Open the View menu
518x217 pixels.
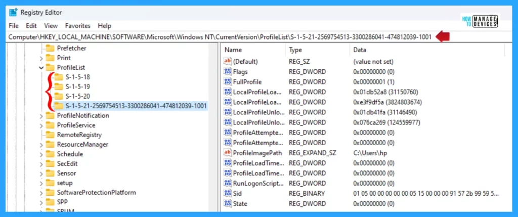click(x=51, y=25)
